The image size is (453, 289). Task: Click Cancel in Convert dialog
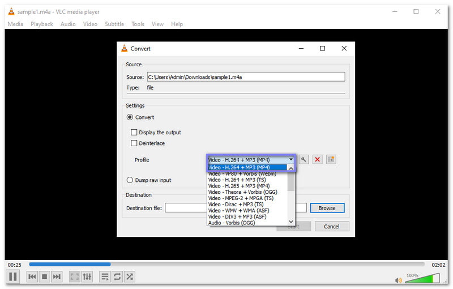click(x=332, y=226)
